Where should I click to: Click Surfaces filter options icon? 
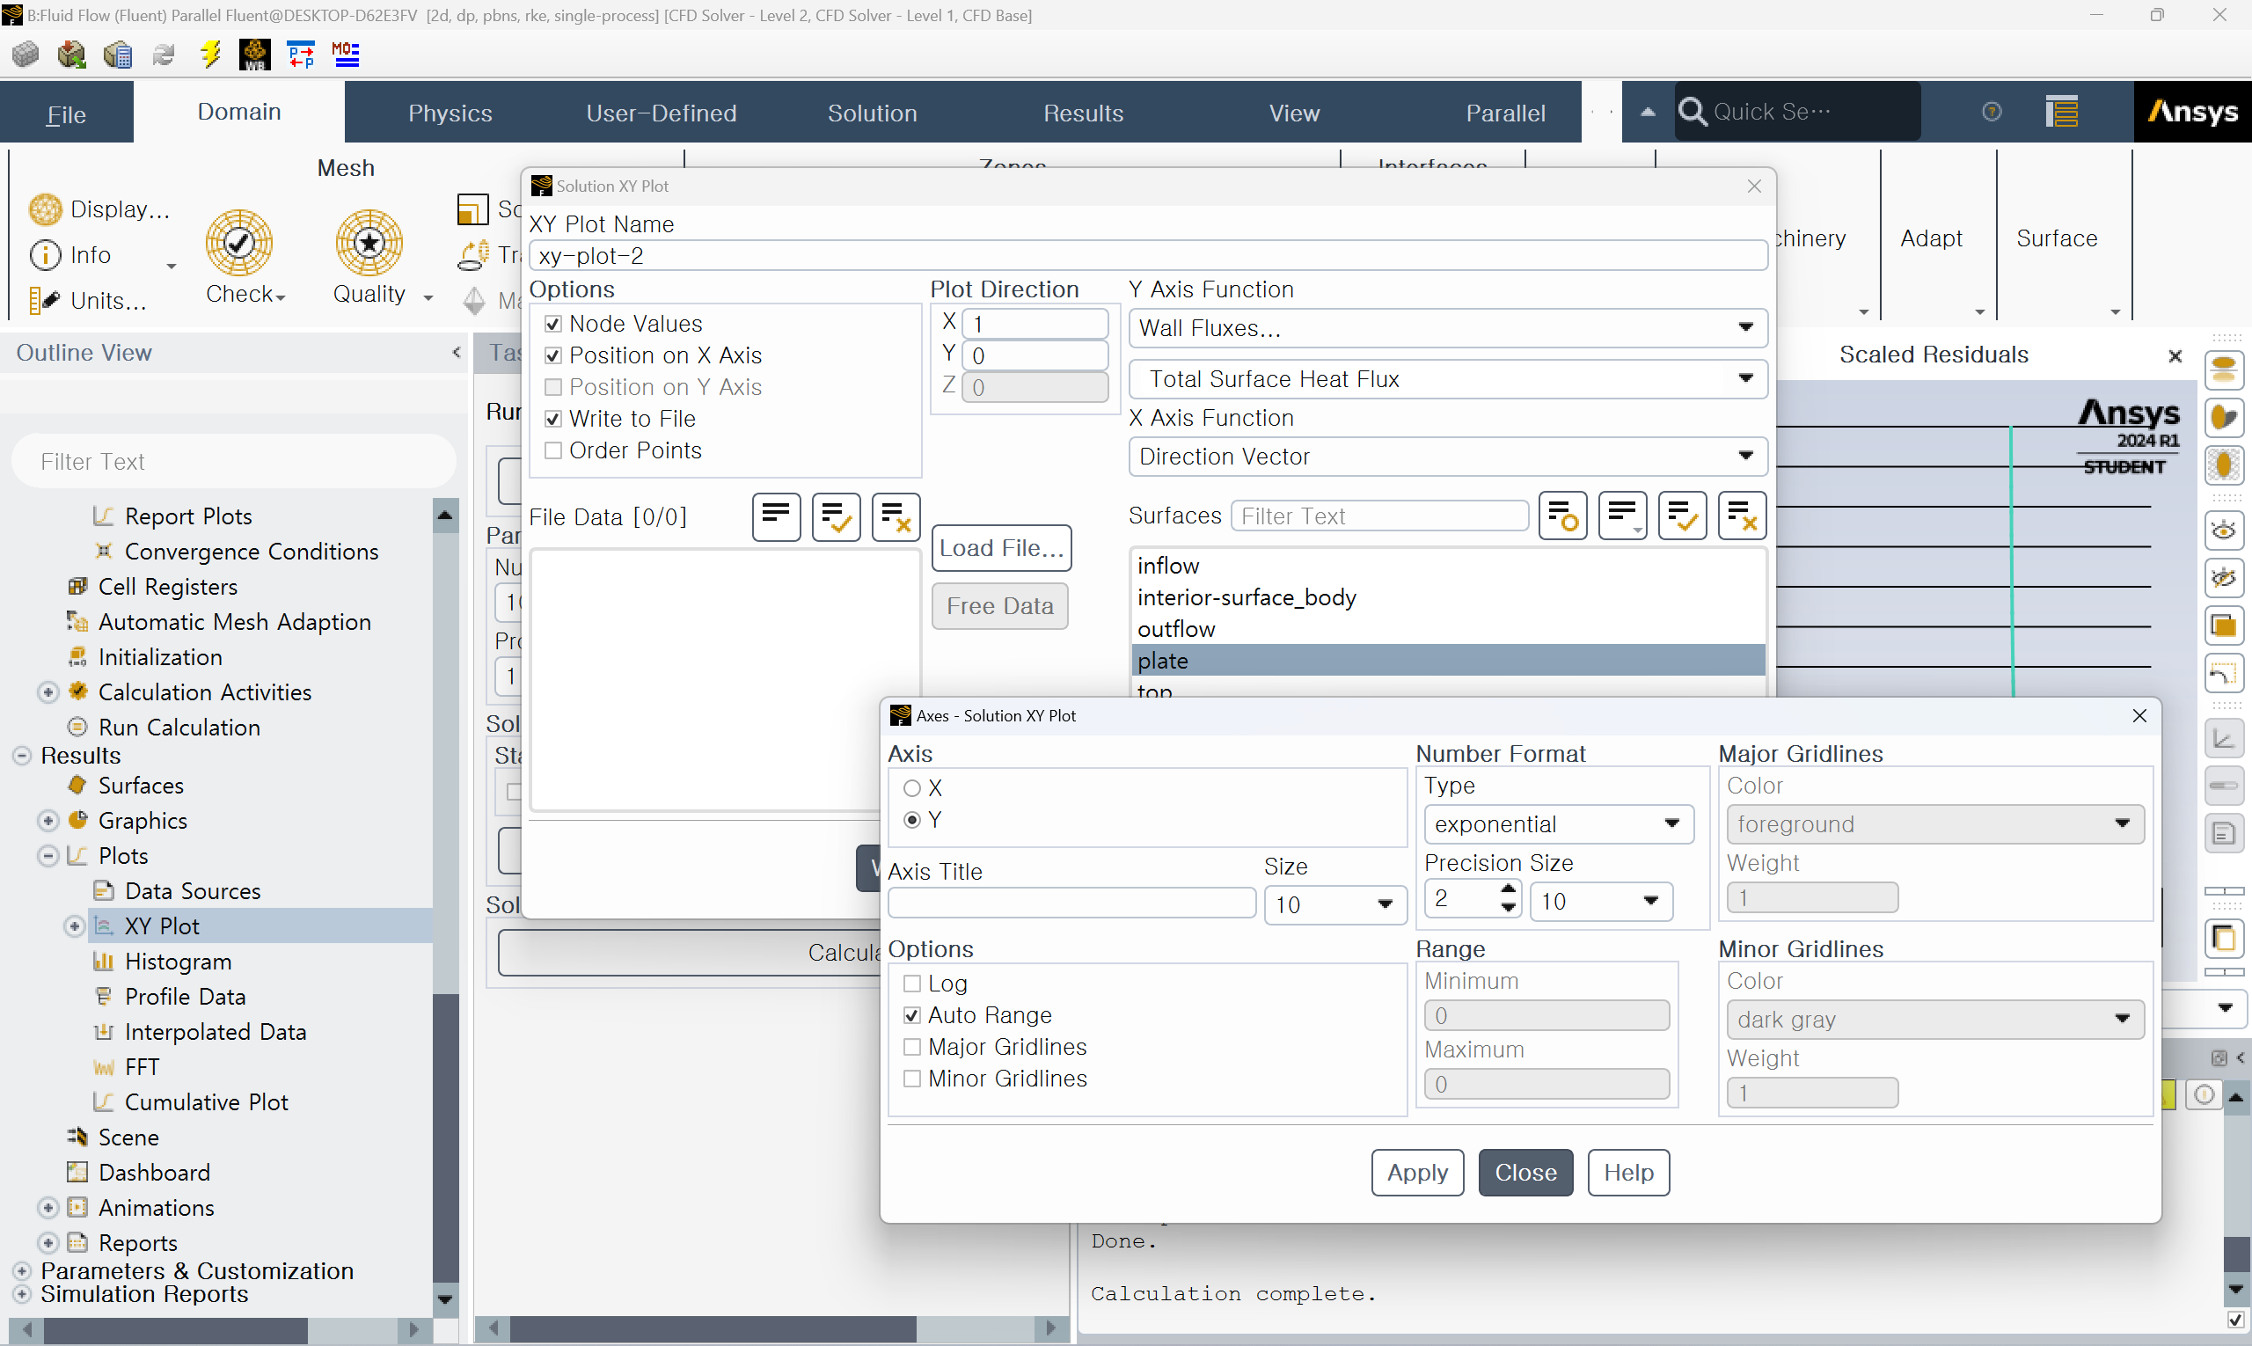(x=1561, y=516)
